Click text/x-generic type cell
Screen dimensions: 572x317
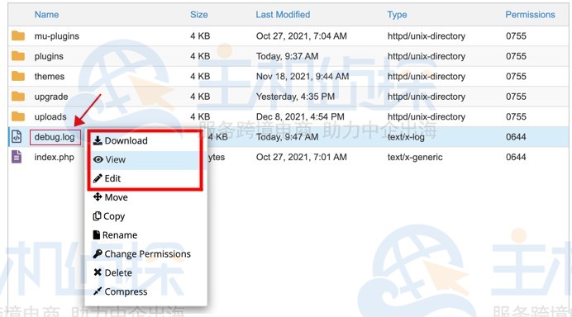pos(415,158)
